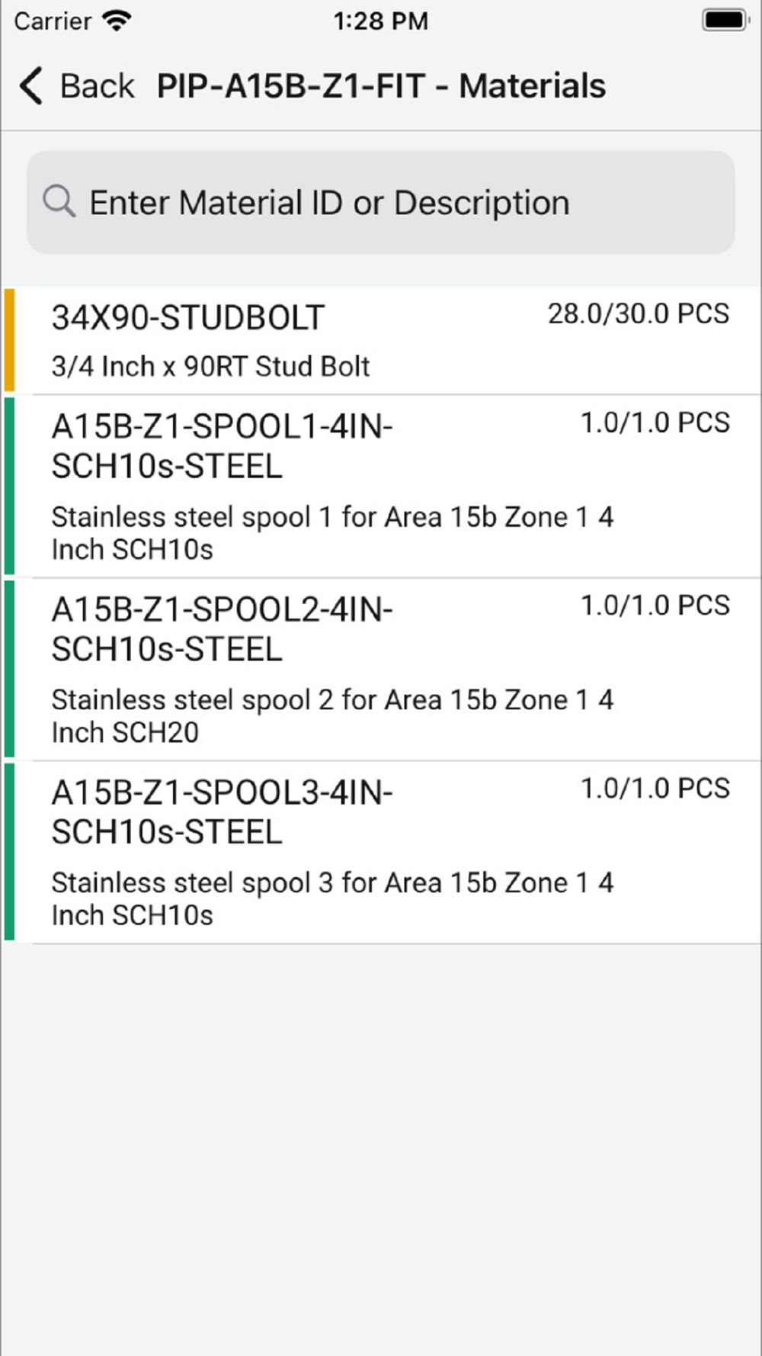
Task: Click the Back button label
Action: pos(97,86)
